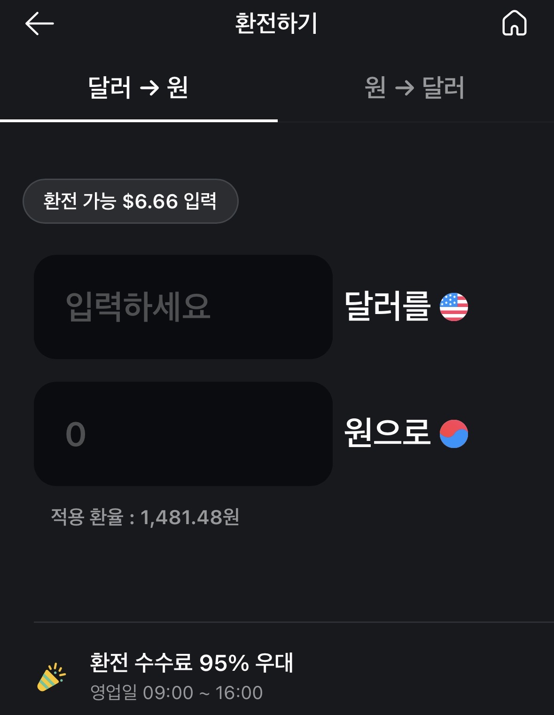The width and height of the screenshot is (554, 715).
Task: Tap the divider line above fee banner
Action: tap(294, 622)
